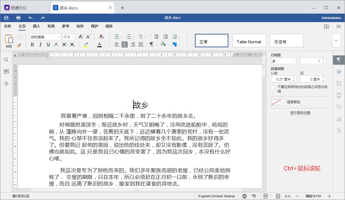345x200 pixels.
Task: Apply italic to selected text
Action: pos(41,44)
